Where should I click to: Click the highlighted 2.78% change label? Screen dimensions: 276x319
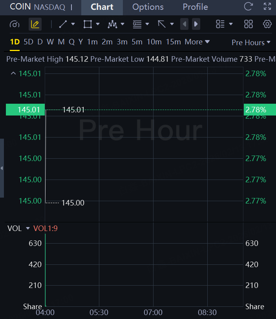260,110
